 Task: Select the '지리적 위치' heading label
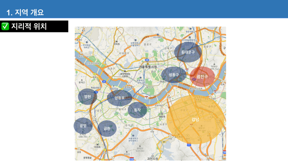(x=29, y=26)
